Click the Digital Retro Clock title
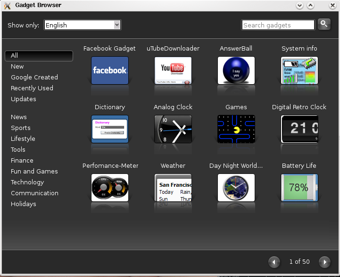This screenshot has height=277, width=340. pyautogui.click(x=299, y=107)
